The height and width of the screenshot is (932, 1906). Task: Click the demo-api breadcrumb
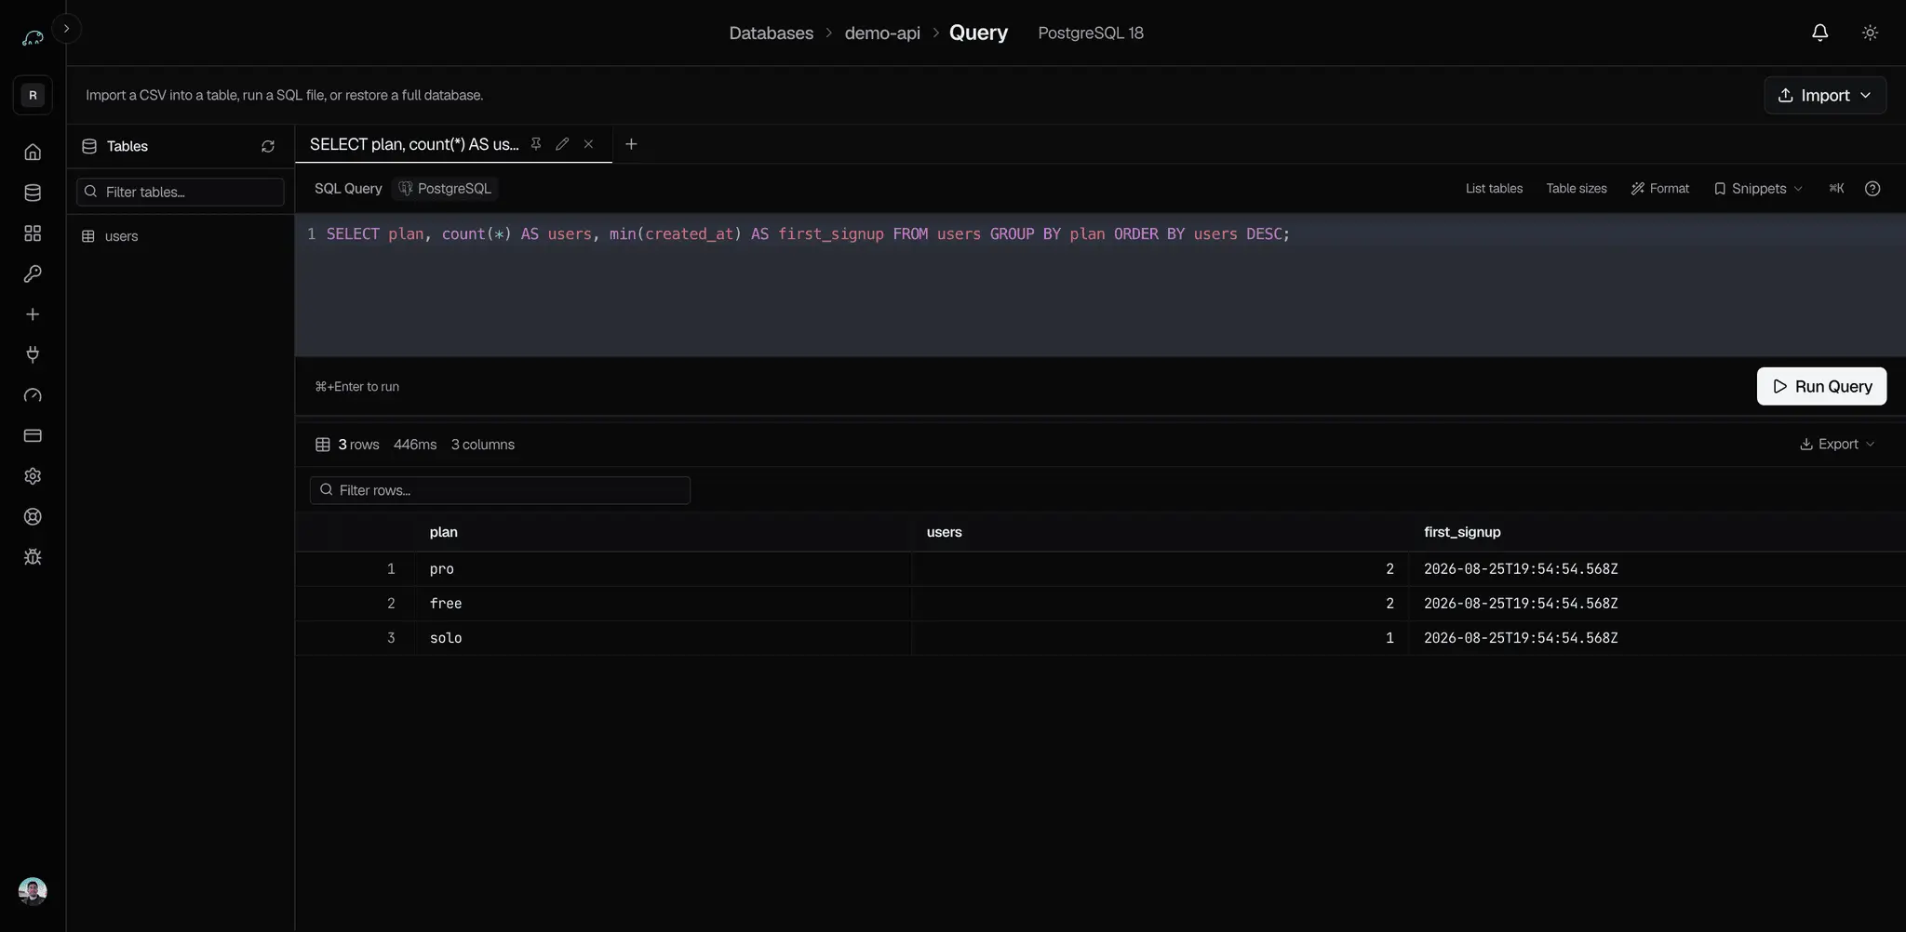tap(882, 33)
